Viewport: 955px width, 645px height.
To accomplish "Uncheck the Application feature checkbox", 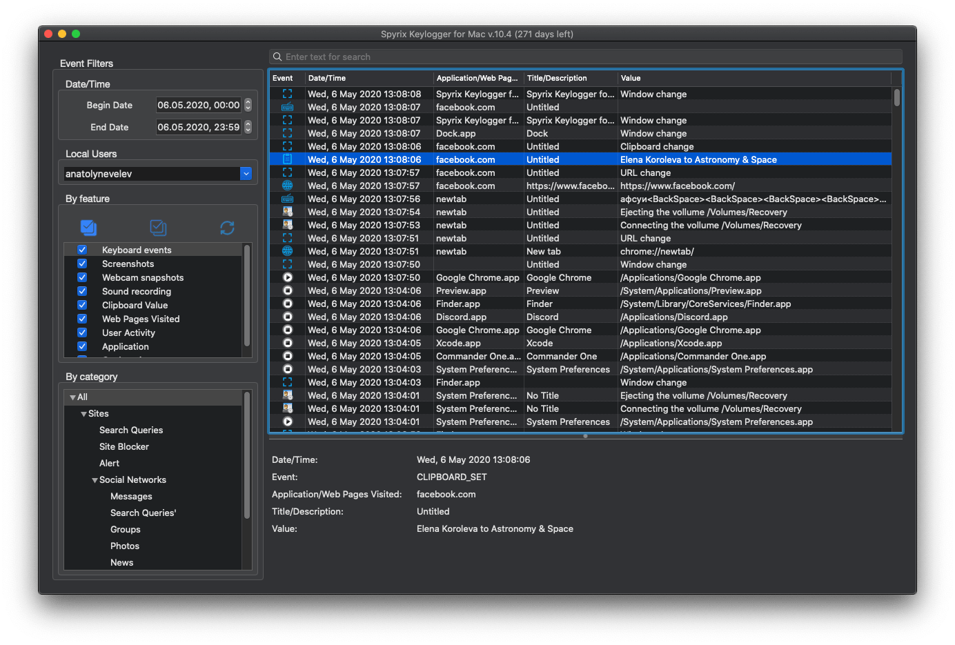I will (82, 346).
